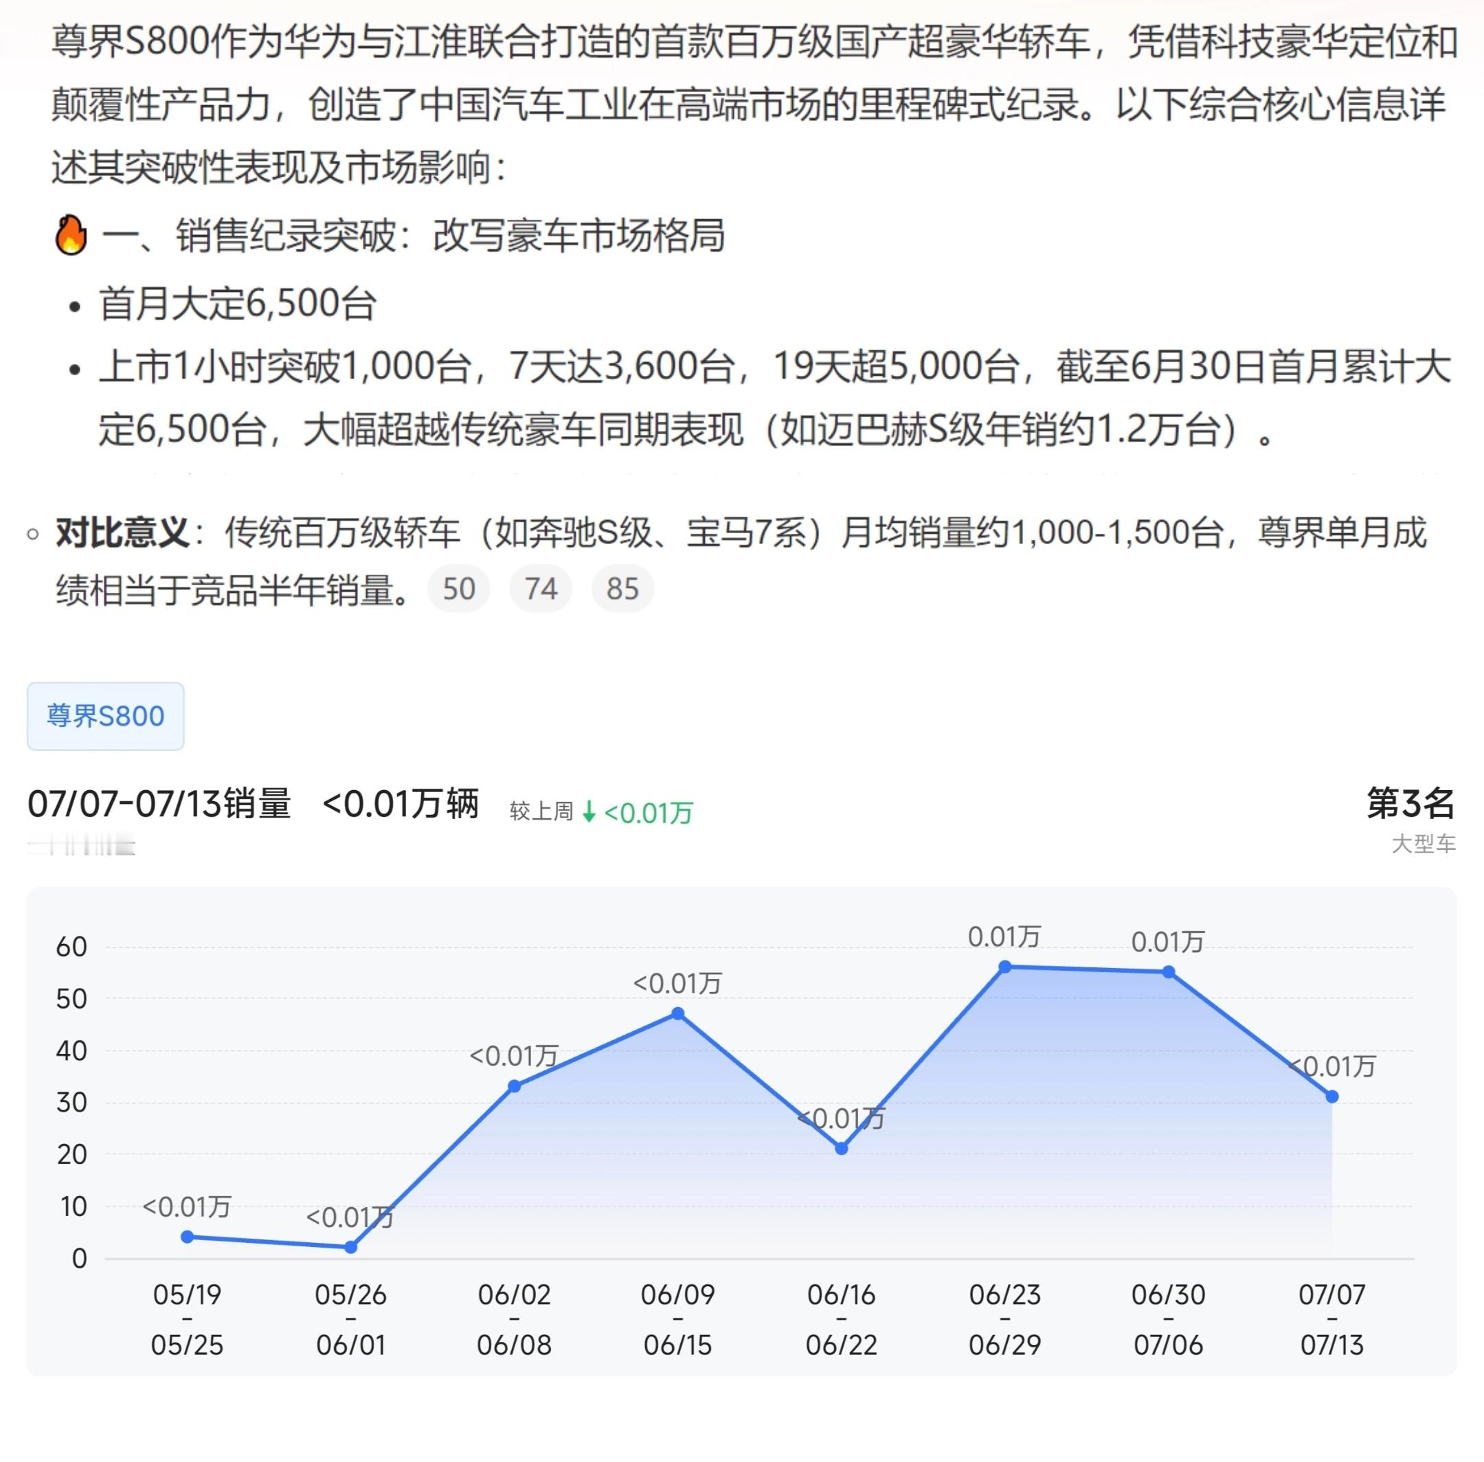The width and height of the screenshot is (1484, 1462).
Task: Click x-axis label 06/23 - 06/29
Action: pyautogui.click(x=1005, y=1319)
